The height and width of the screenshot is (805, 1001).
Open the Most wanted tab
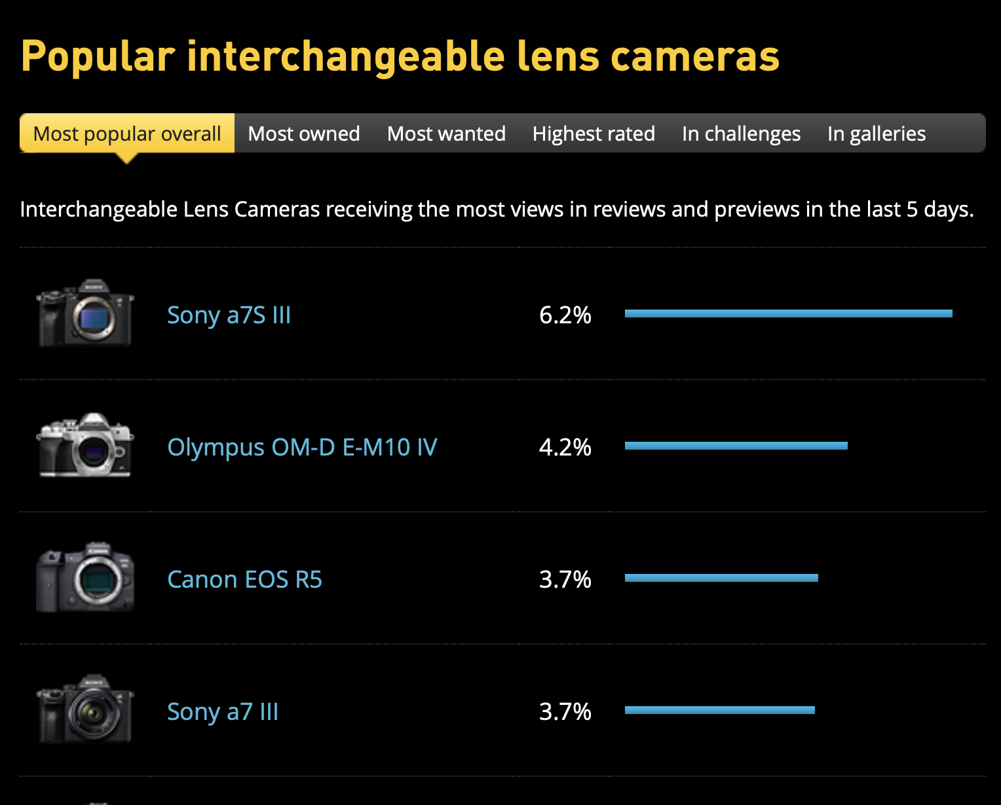446,134
